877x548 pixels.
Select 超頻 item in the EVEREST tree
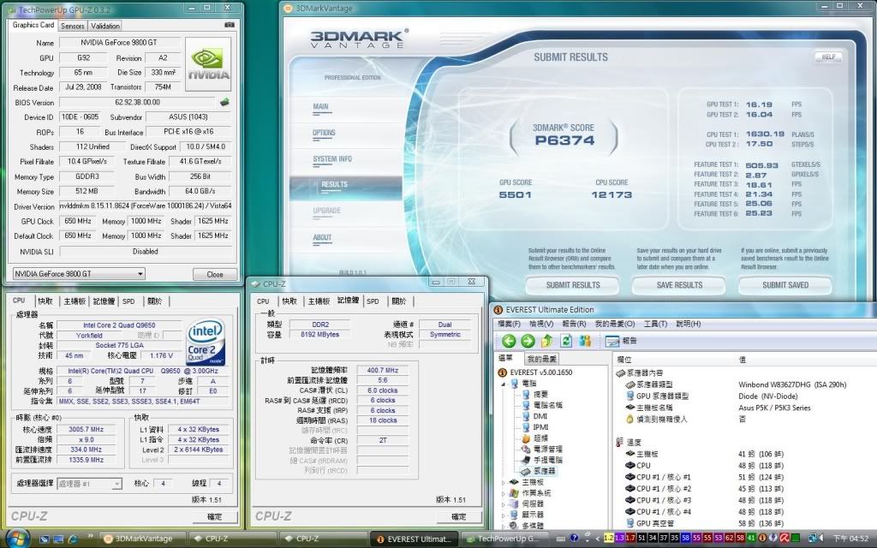541,438
